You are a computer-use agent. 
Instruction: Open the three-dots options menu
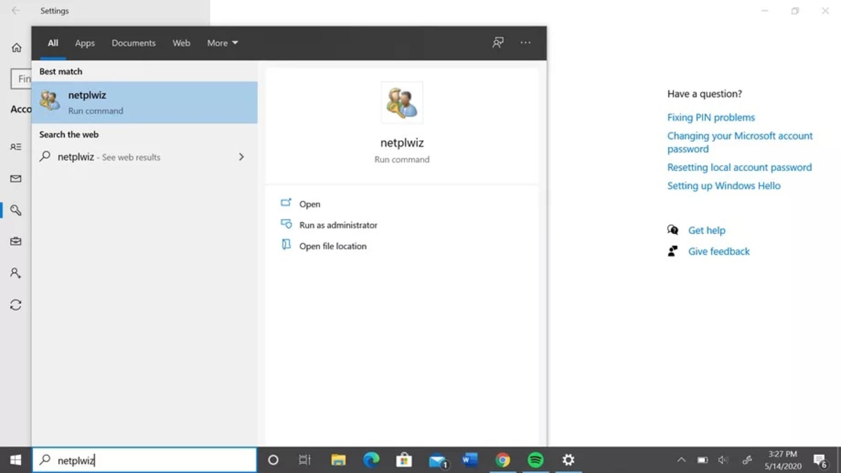525,42
